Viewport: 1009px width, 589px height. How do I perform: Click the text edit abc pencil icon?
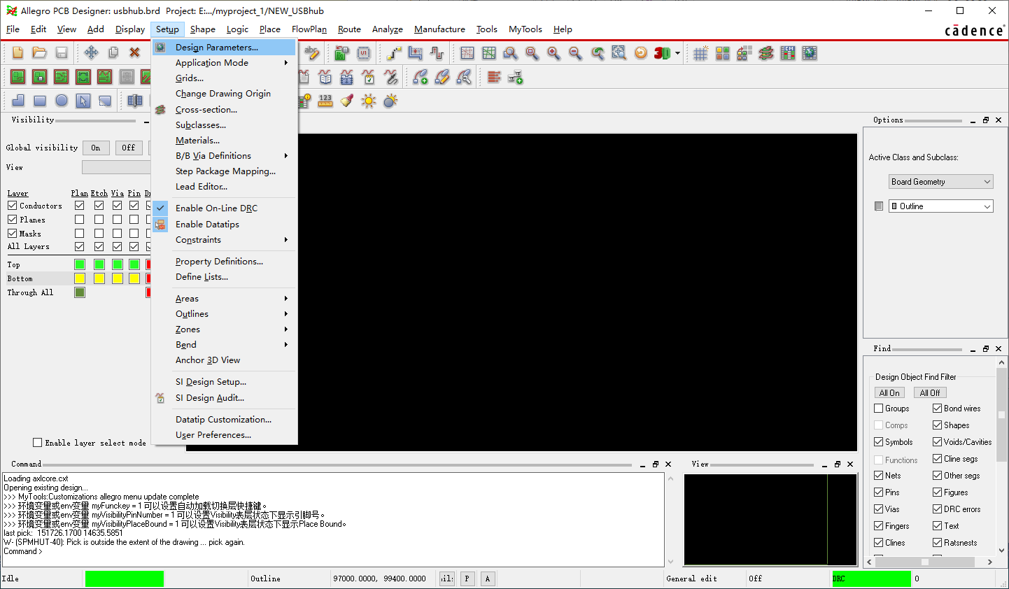pos(312,53)
